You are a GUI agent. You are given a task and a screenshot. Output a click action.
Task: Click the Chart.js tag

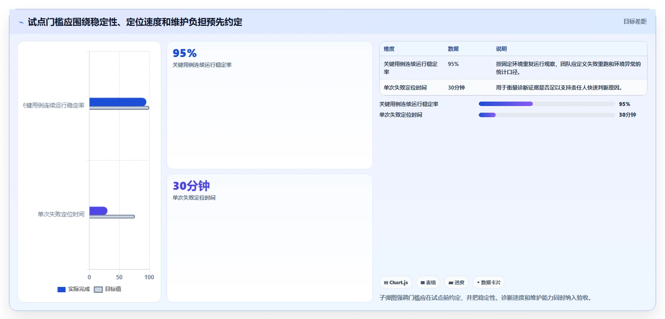(x=396, y=282)
